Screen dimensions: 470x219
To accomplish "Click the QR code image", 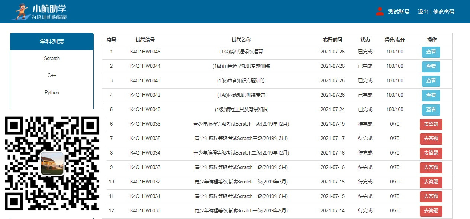I will point(52,163).
